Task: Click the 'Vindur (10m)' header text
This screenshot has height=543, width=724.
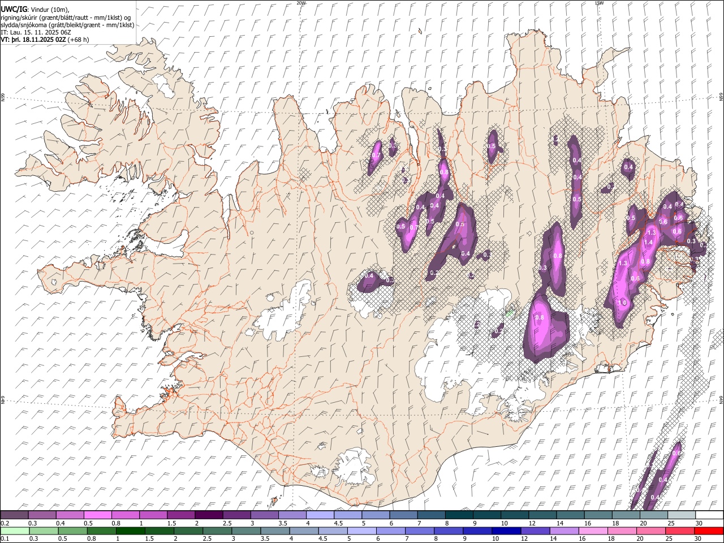Action: click(x=50, y=10)
